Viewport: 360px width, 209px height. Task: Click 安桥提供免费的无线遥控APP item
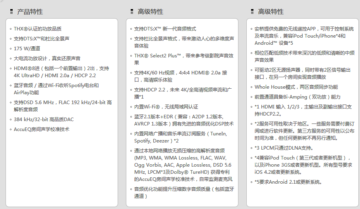pos(304,36)
